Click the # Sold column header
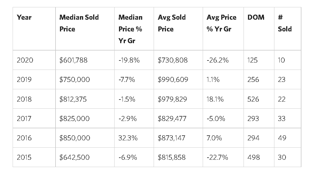This screenshot has height=175, width=312. pyautogui.click(x=284, y=23)
